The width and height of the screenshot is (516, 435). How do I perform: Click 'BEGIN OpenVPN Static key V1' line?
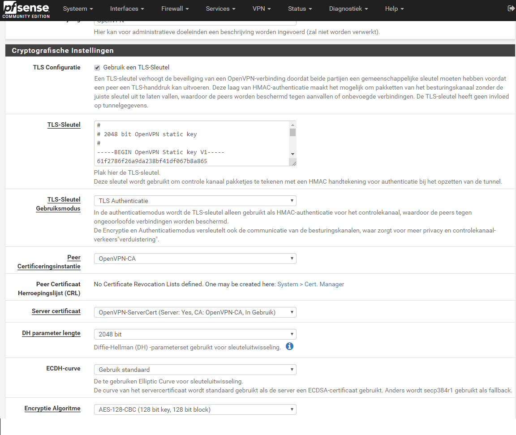[x=161, y=152]
